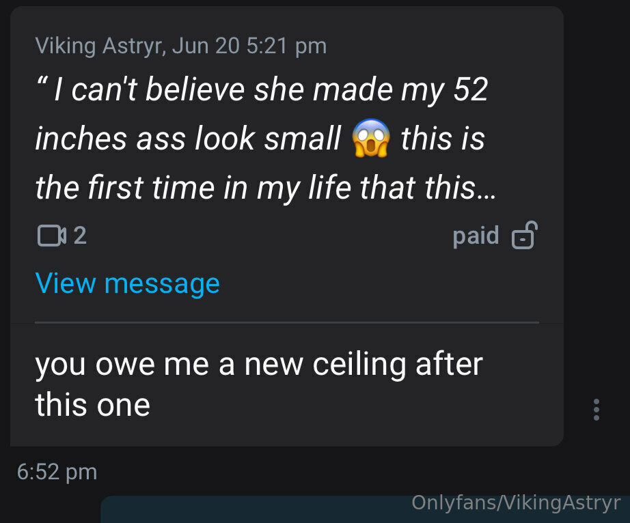The height and width of the screenshot is (523, 630).
Task: Click the words 'this is' after the emoji
Action: click(443, 139)
